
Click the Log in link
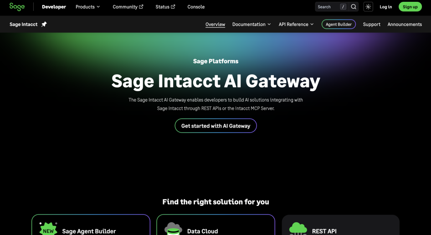[x=385, y=7]
